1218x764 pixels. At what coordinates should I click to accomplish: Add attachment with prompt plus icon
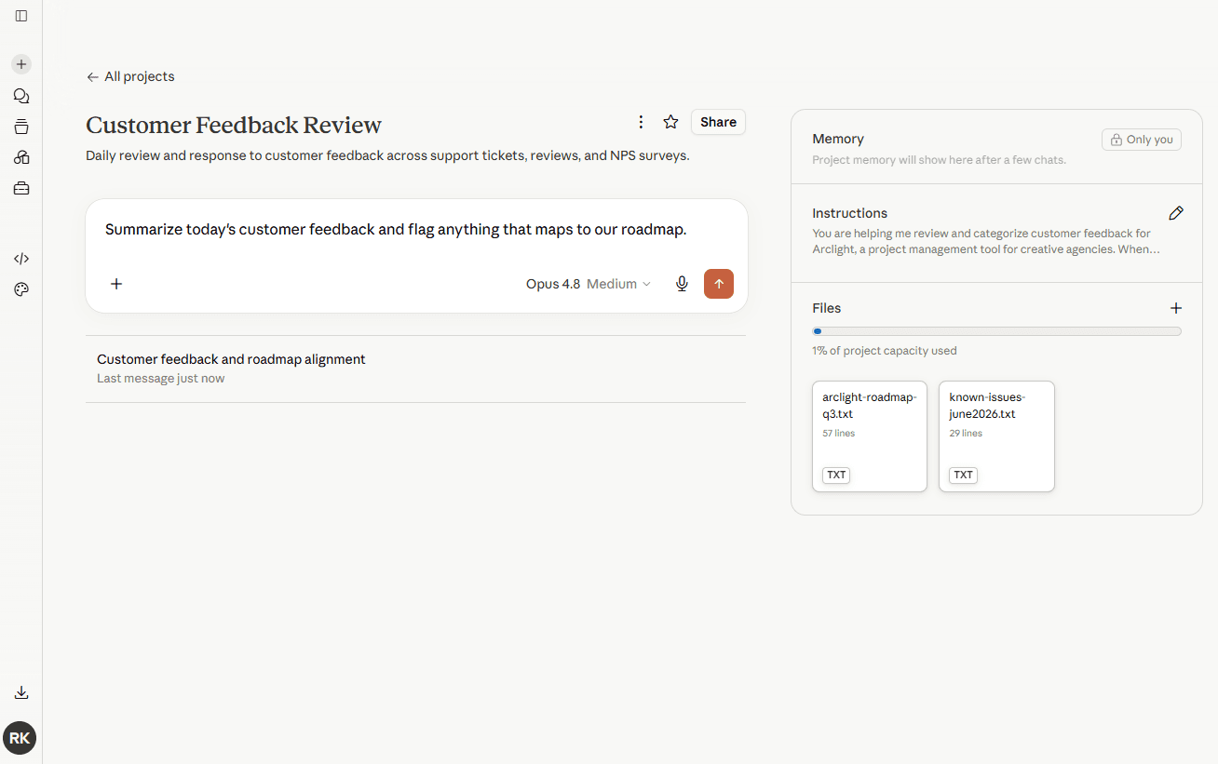pyautogui.click(x=116, y=284)
